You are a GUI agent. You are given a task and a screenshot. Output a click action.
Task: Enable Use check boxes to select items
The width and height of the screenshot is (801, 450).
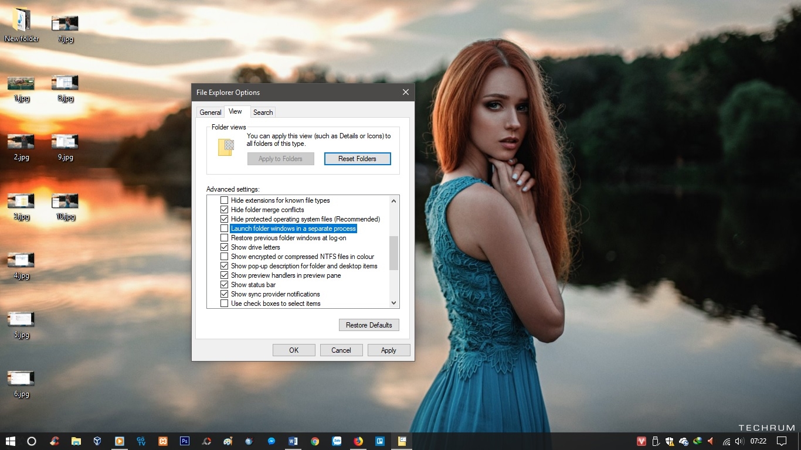point(224,304)
